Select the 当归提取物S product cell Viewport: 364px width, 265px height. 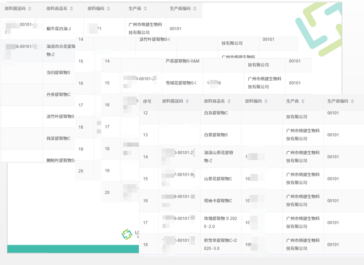tap(58, 72)
